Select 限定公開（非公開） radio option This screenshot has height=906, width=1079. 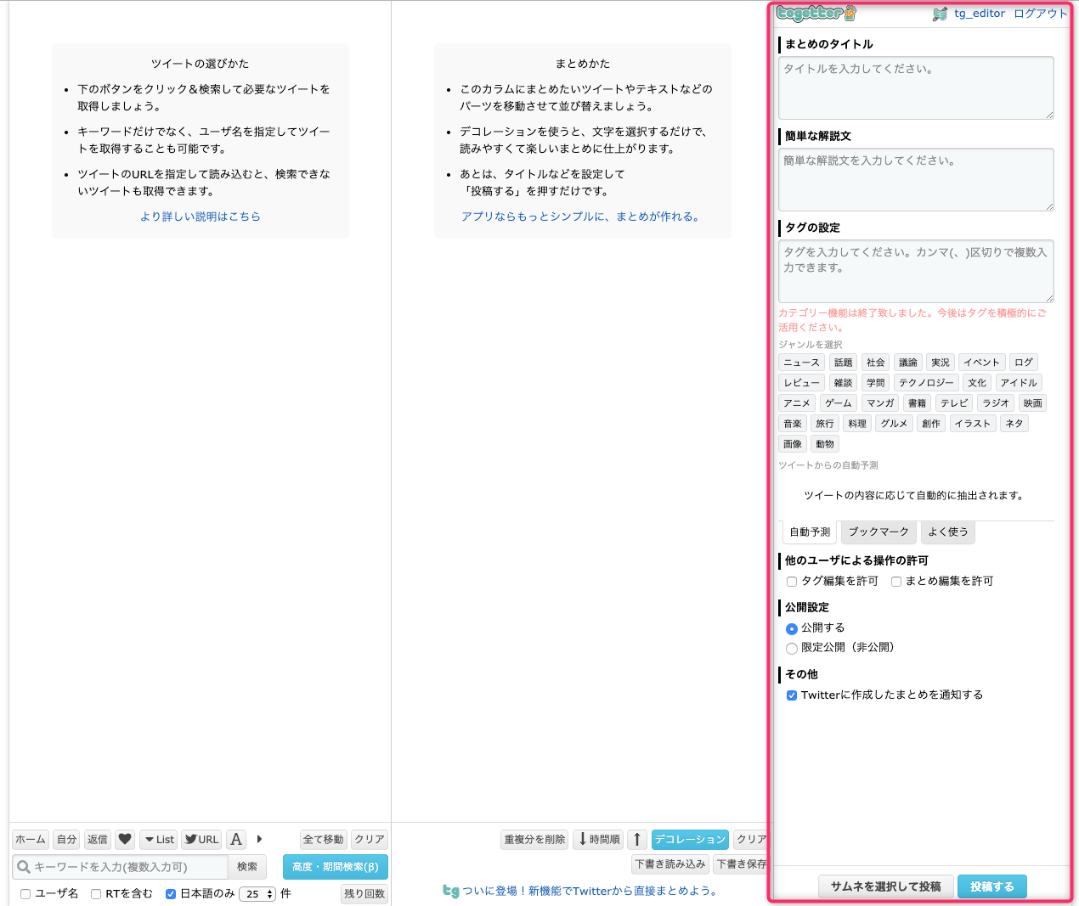tap(792, 648)
